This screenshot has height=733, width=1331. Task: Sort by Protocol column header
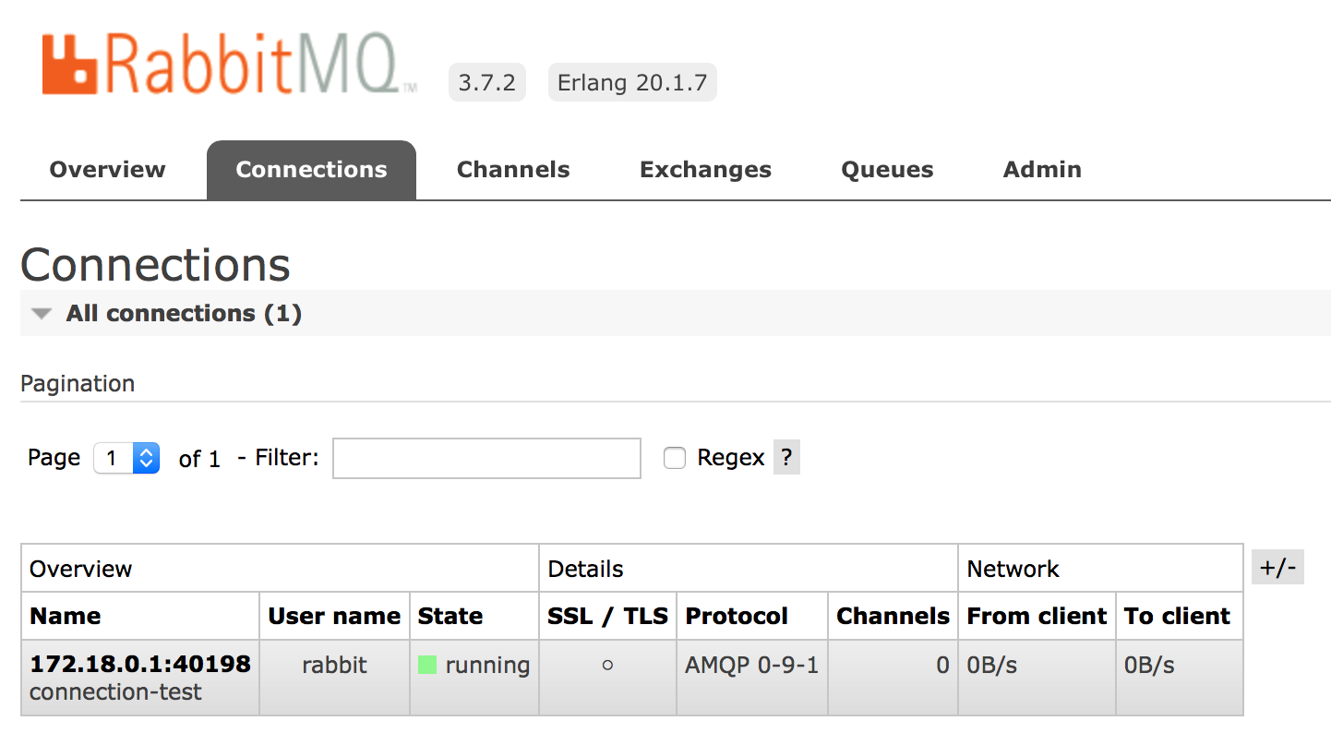point(737,616)
